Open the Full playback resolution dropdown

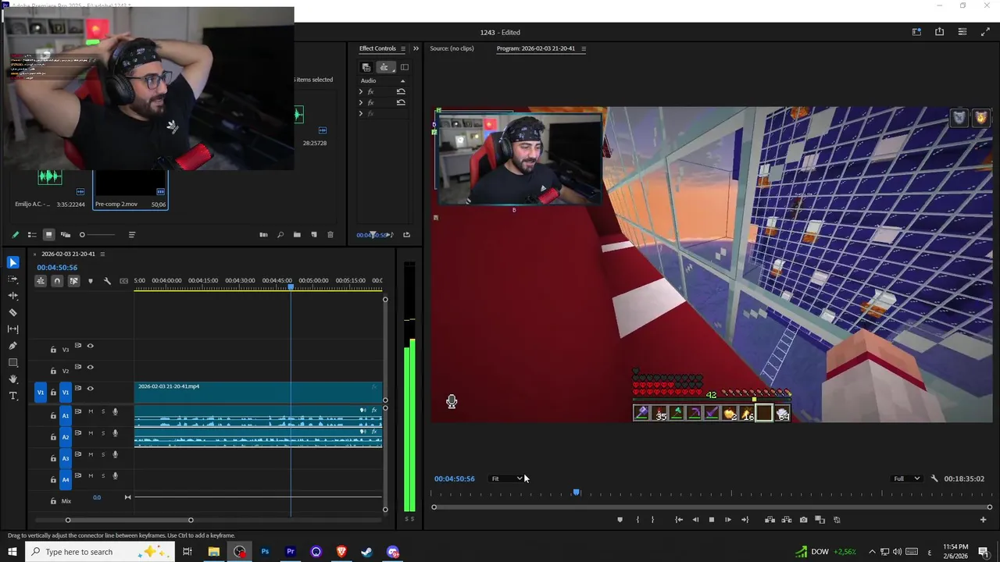coord(906,478)
